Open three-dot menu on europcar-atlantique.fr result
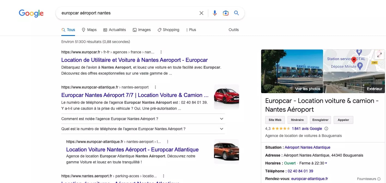This screenshot has height=183, width=386. tap(155, 87)
